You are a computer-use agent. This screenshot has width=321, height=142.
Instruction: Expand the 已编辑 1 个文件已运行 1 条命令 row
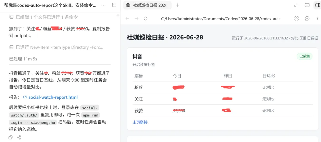(x=43, y=17)
